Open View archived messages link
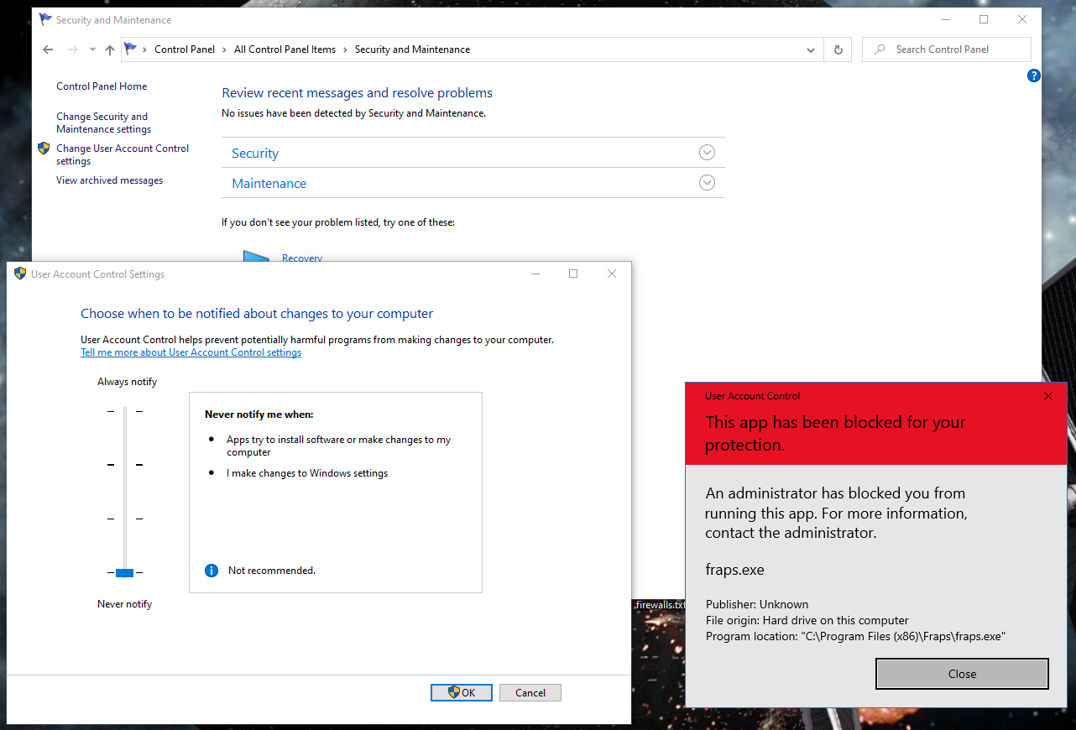The image size is (1076, 730). tap(109, 180)
